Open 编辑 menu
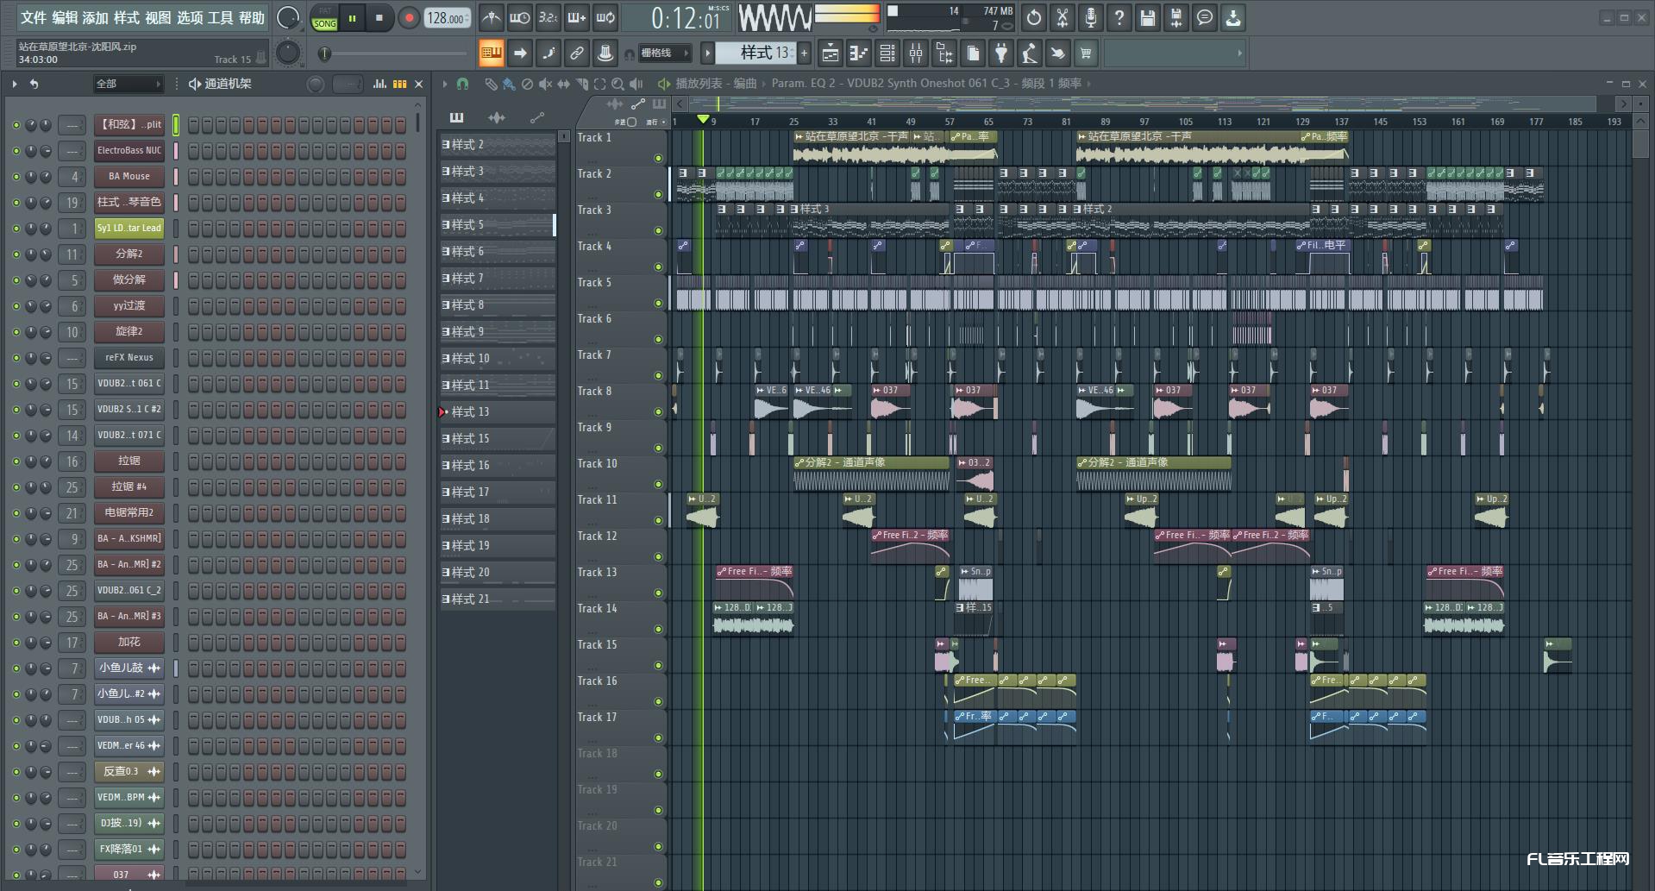The image size is (1655, 891). [65, 18]
